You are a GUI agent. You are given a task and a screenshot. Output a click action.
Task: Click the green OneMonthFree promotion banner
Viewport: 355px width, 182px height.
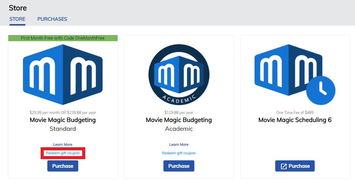(63, 38)
